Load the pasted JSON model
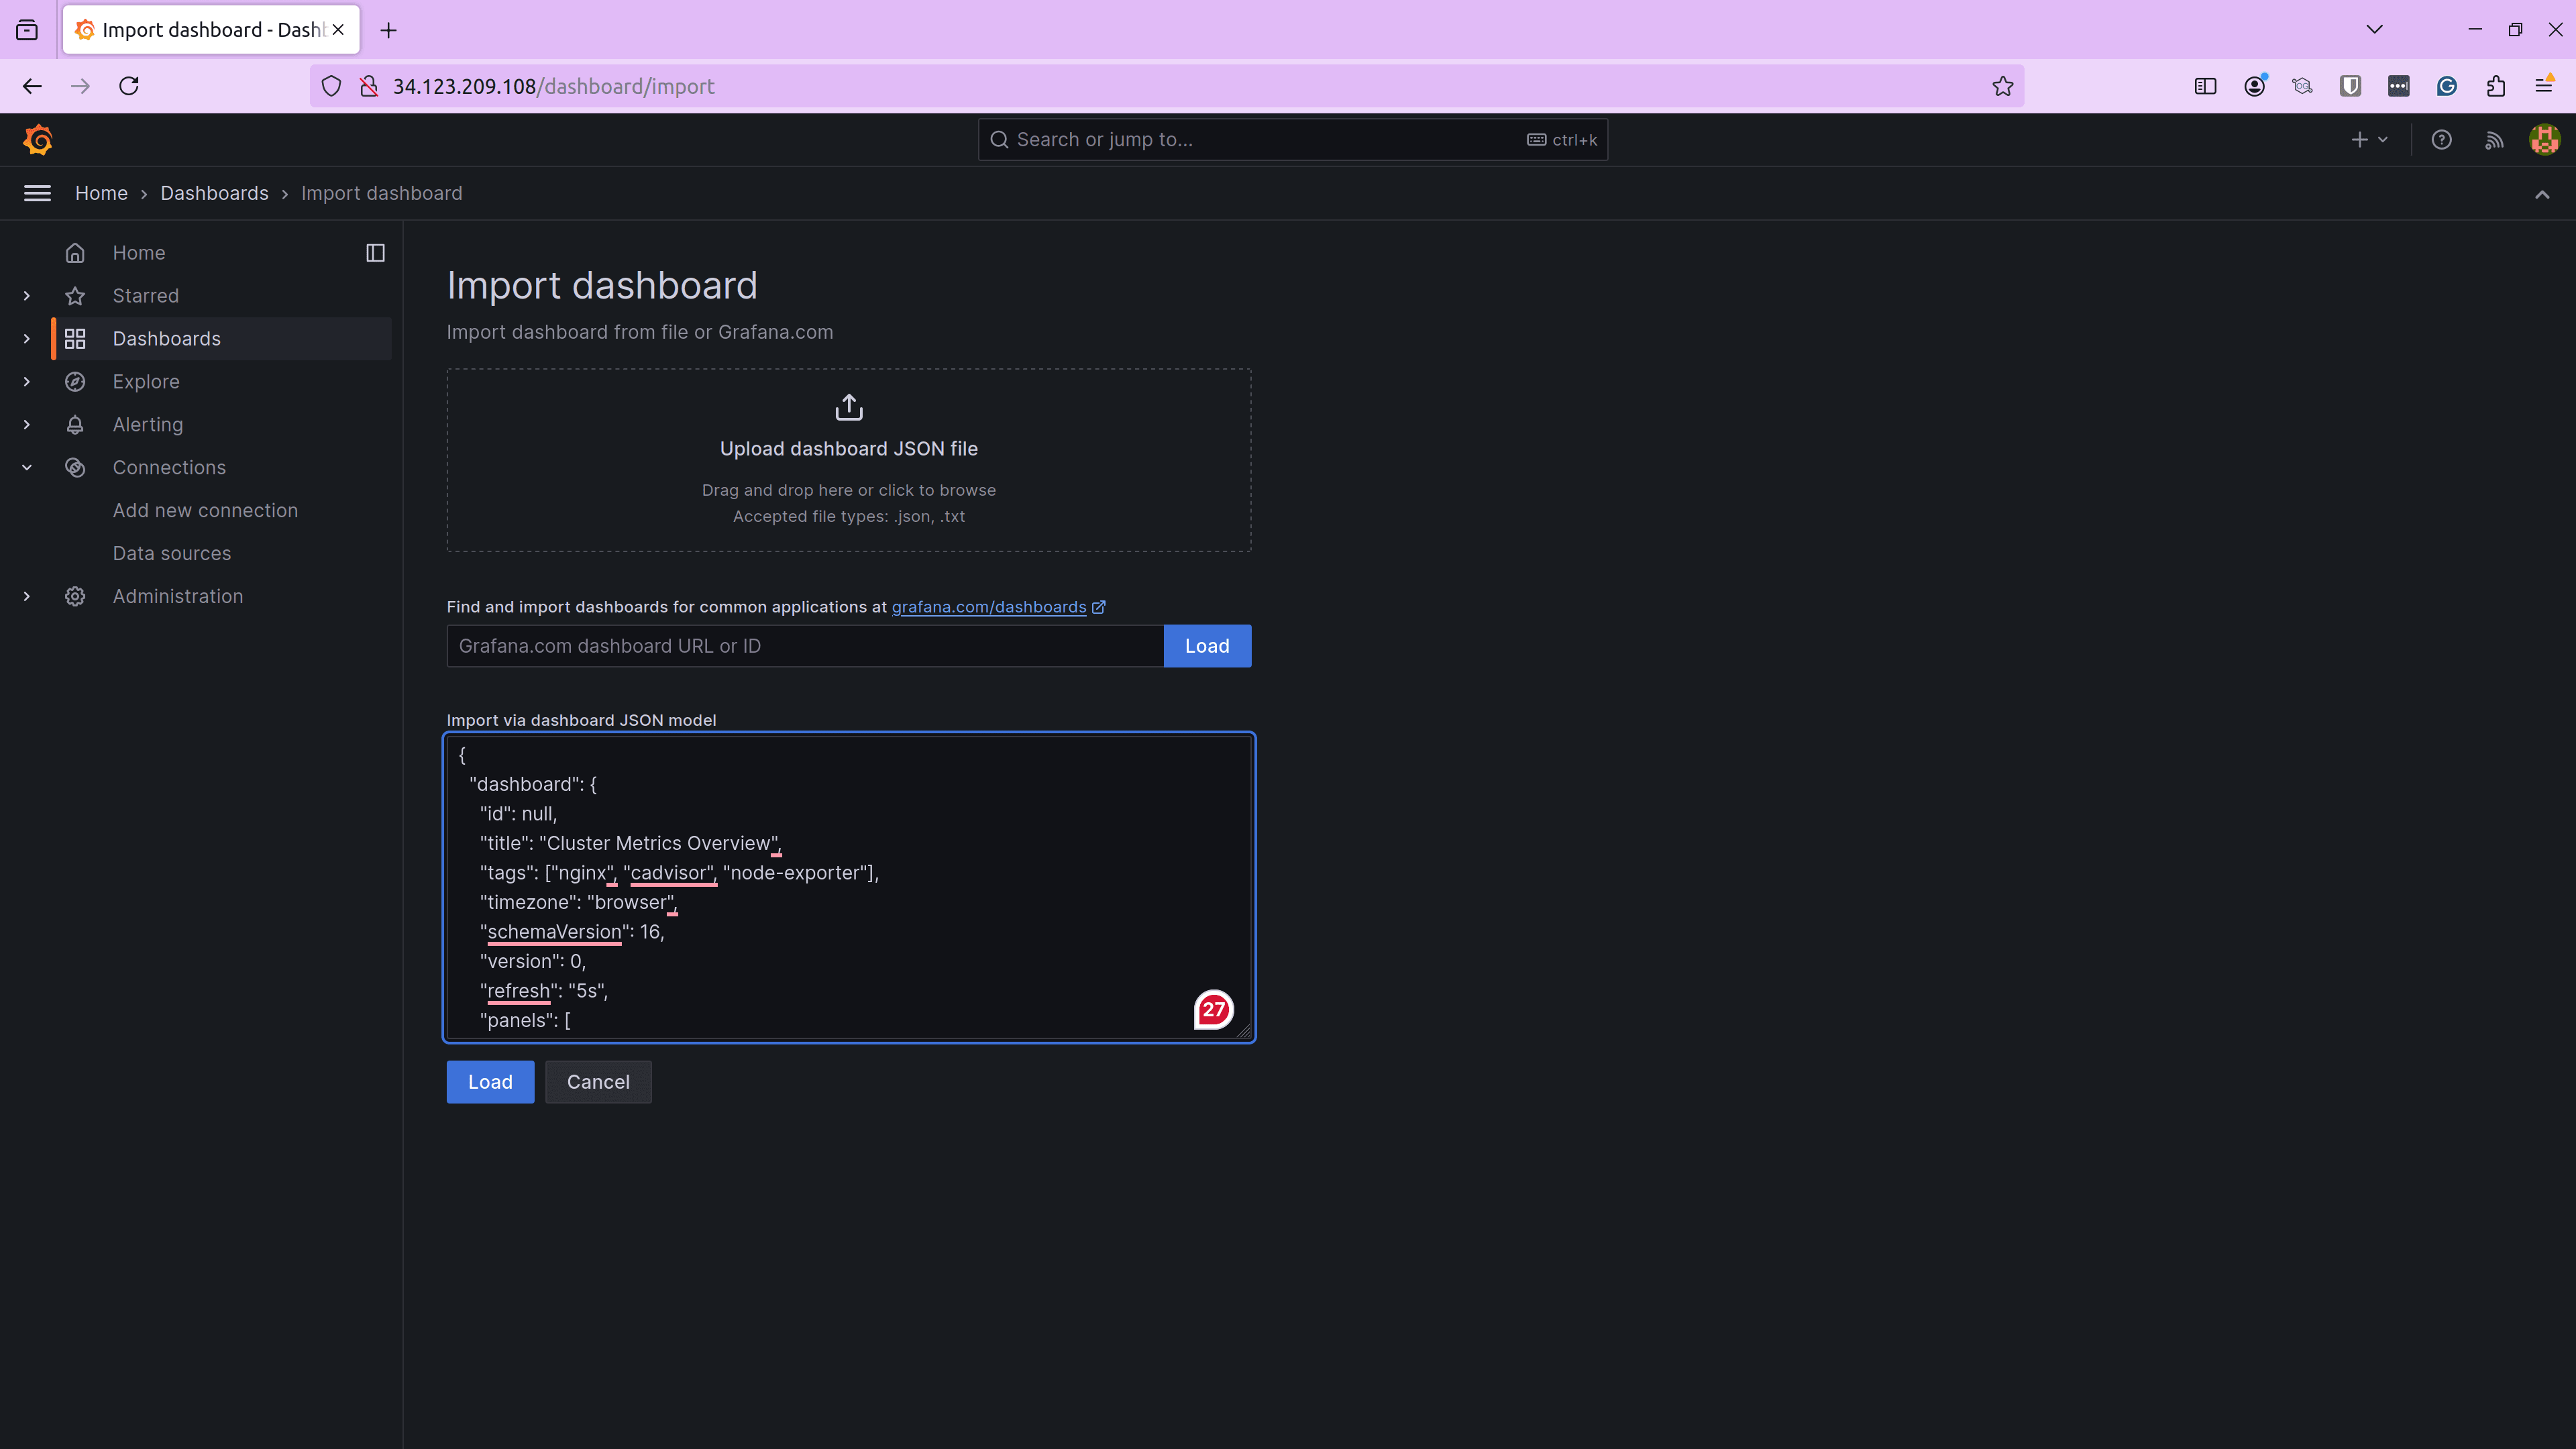Screen dimensions: 2576x1449 point(490,1082)
